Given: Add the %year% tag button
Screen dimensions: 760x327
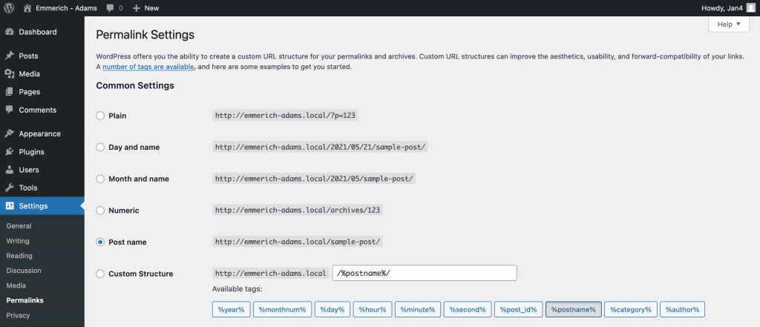Looking at the screenshot, I should [230, 309].
